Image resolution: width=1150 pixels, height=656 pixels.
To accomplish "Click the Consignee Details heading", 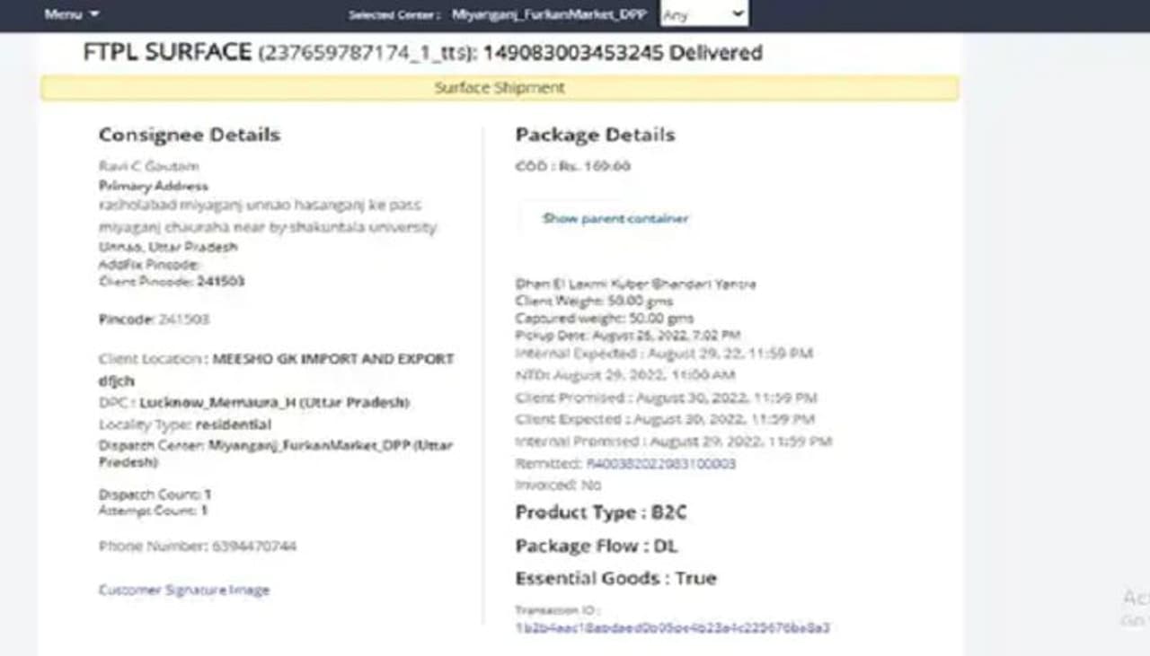I will pos(190,135).
